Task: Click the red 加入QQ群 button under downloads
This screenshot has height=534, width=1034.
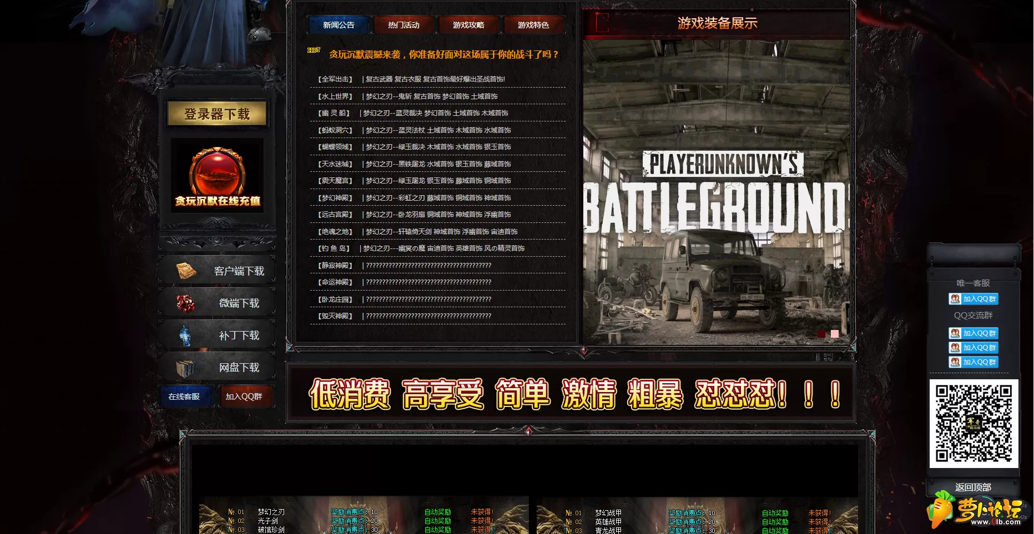Action: click(245, 396)
